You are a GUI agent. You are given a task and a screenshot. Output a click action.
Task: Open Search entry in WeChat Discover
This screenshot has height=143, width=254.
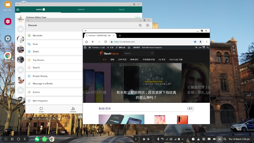(x=54, y=68)
